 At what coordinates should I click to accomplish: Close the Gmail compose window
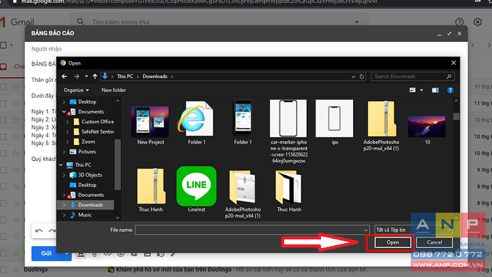coord(459,33)
